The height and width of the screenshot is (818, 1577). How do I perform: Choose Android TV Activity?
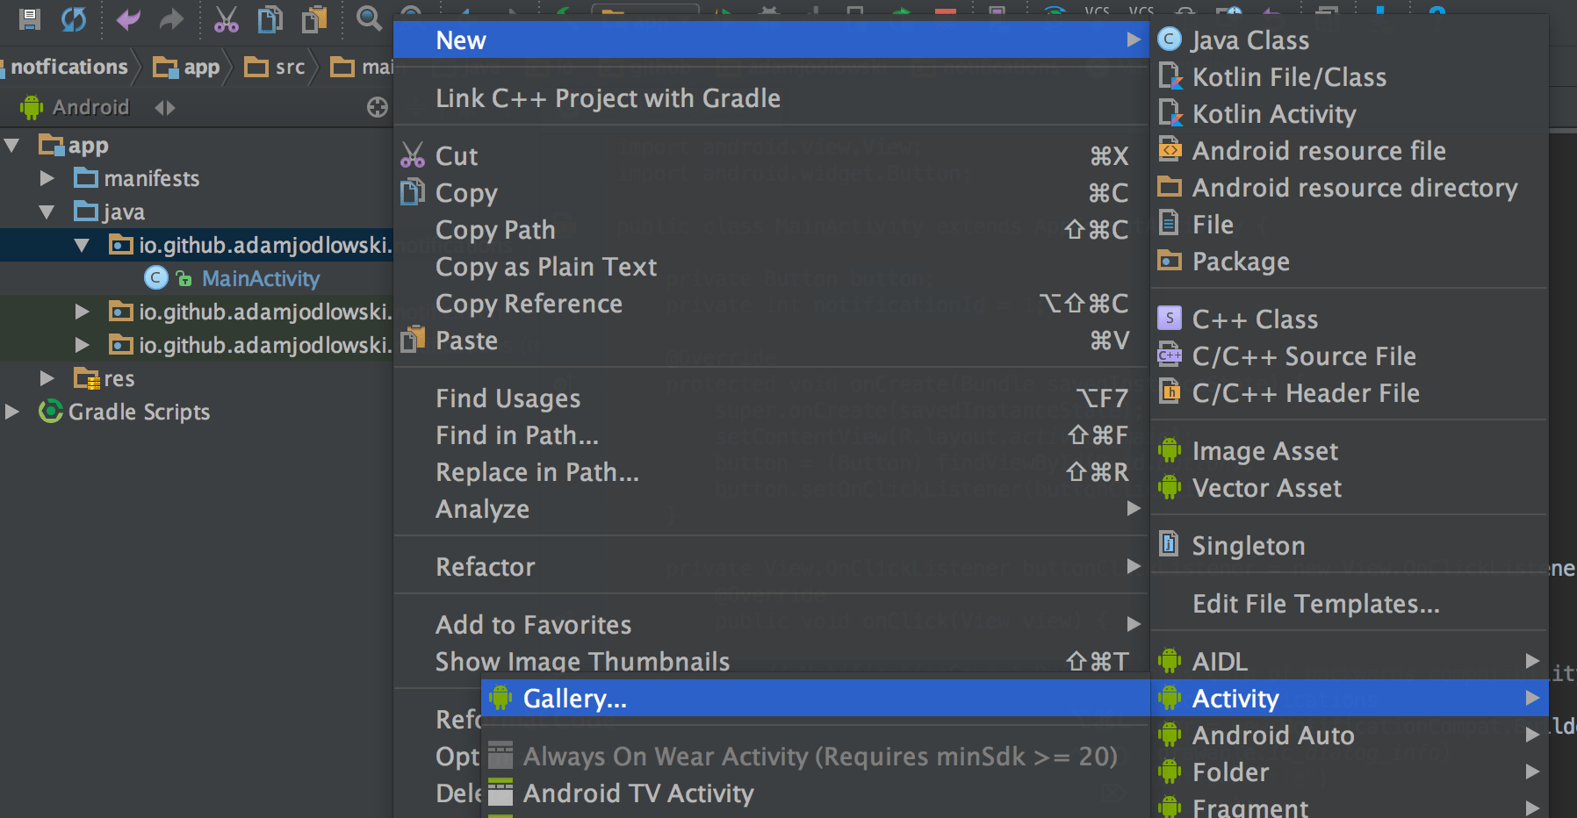[816, 793]
